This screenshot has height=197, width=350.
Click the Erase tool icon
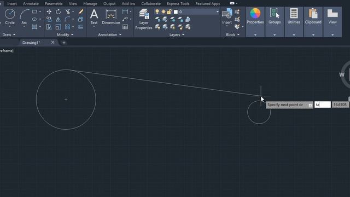80,11
